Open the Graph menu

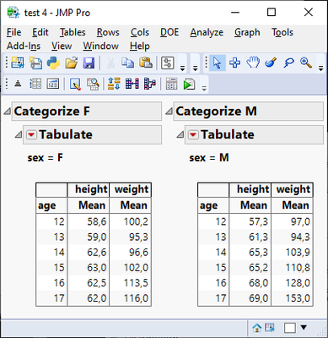(x=247, y=32)
